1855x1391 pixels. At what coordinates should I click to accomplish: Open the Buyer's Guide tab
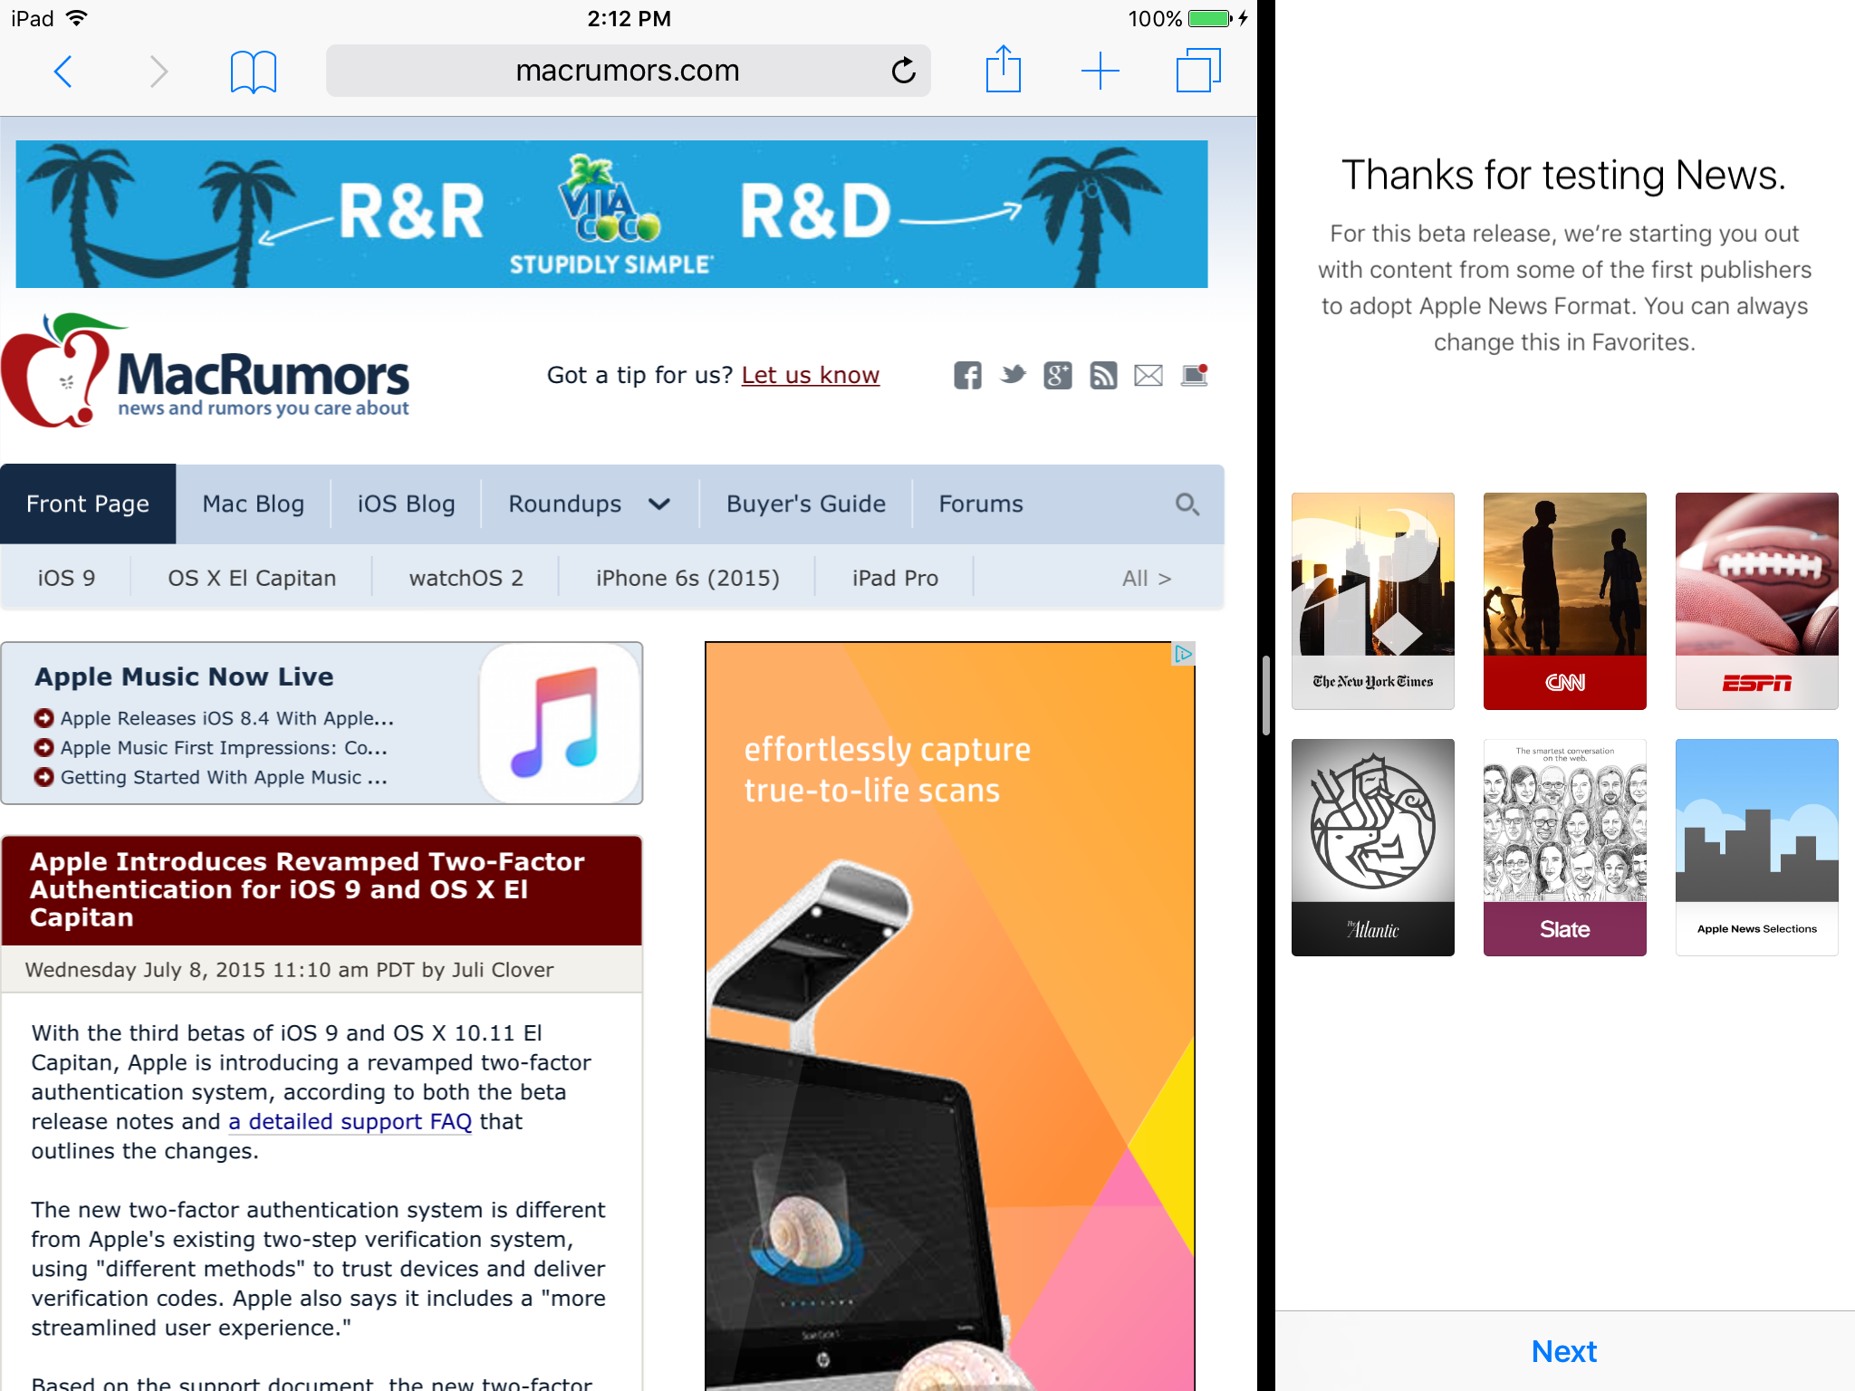click(x=806, y=504)
